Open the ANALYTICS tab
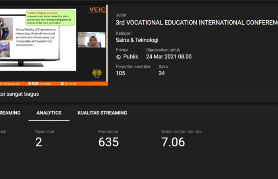 [49, 113]
